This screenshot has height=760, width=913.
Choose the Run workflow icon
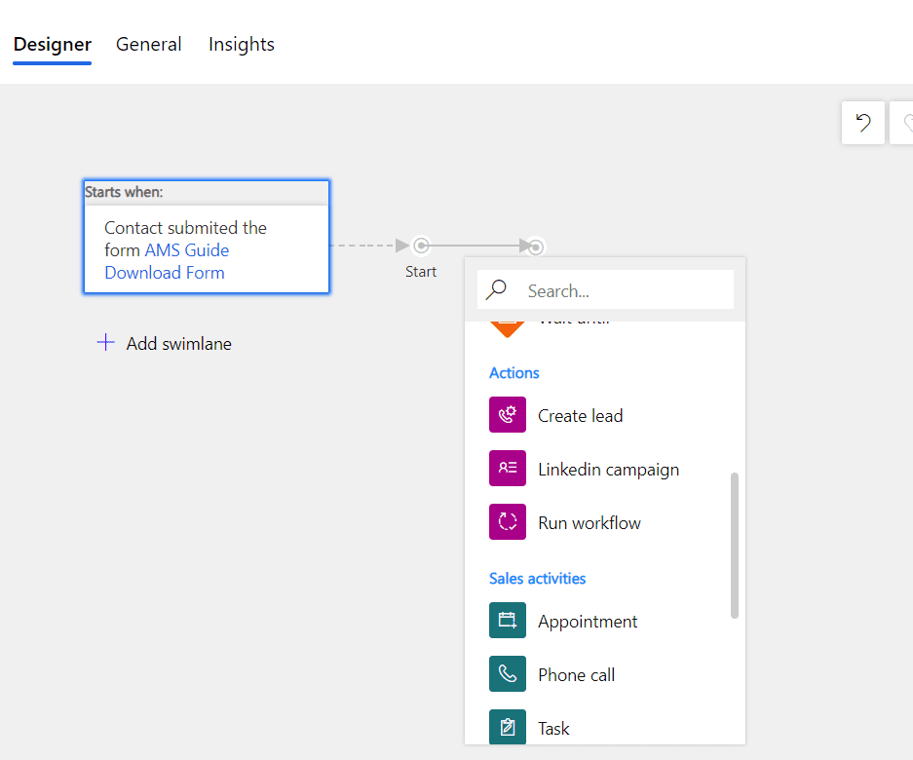point(507,522)
